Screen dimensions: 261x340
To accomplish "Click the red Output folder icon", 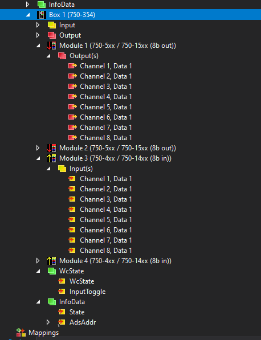I will (x=52, y=35).
